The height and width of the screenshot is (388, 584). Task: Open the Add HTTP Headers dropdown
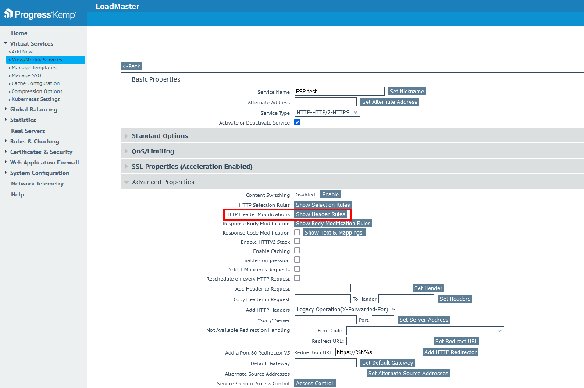346,310
